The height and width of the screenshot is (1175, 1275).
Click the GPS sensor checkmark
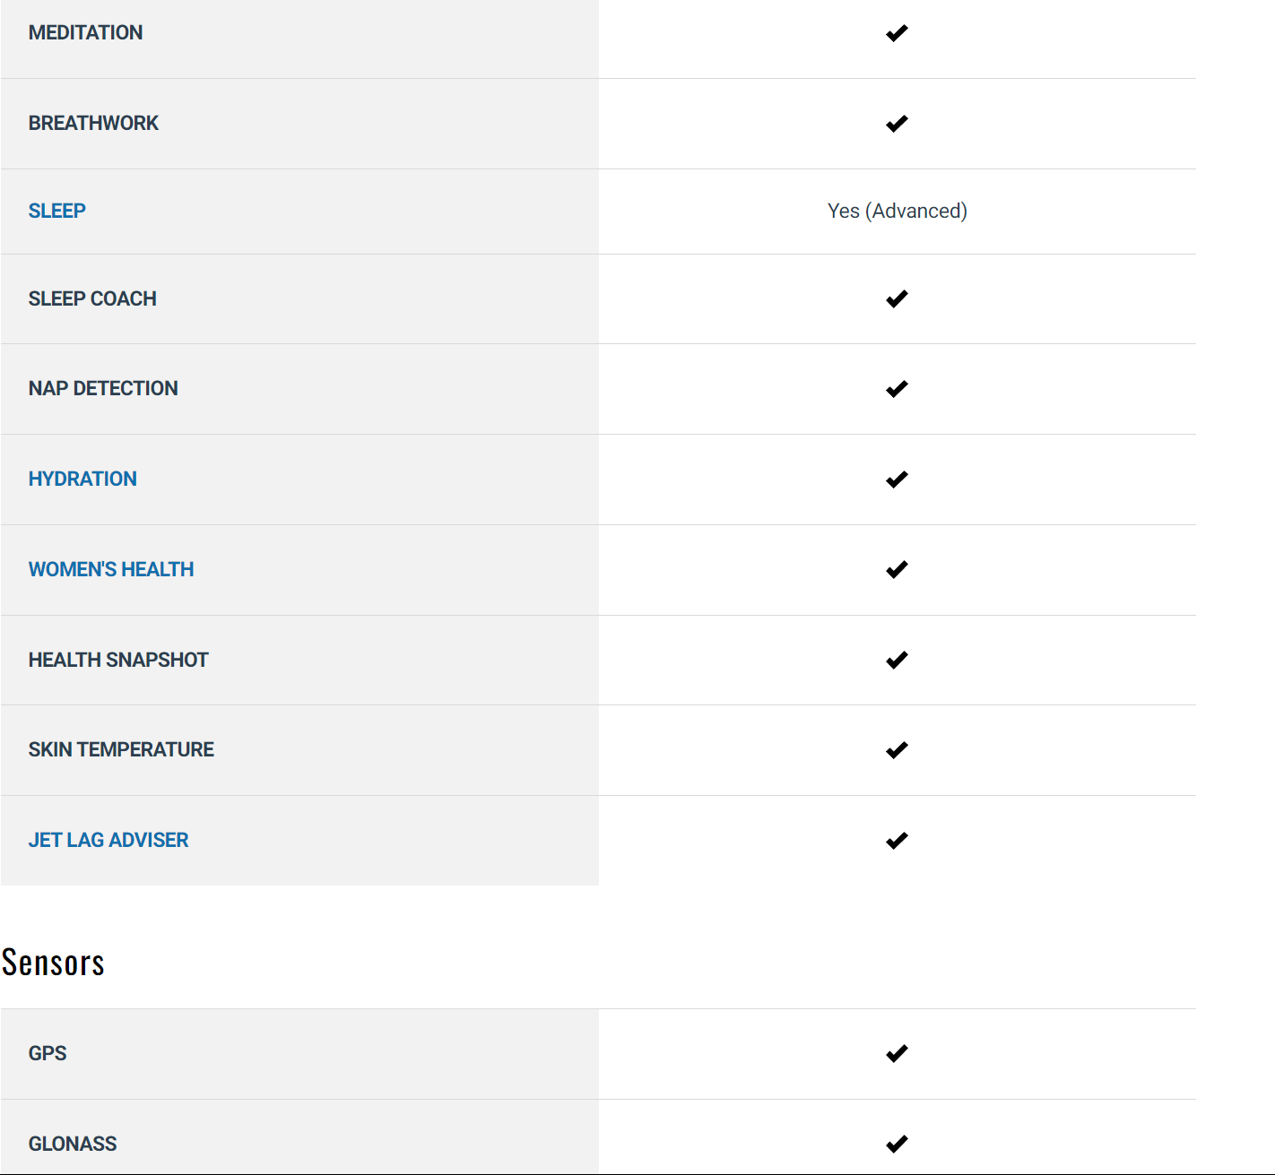[897, 1054]
